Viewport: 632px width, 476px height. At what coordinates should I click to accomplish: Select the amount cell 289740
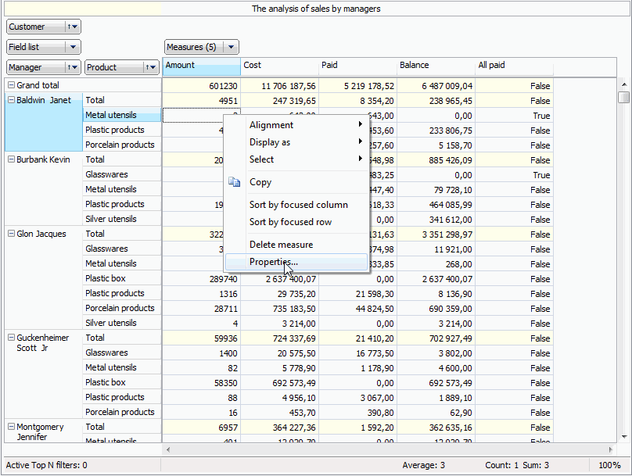click(x=202, y=279)
